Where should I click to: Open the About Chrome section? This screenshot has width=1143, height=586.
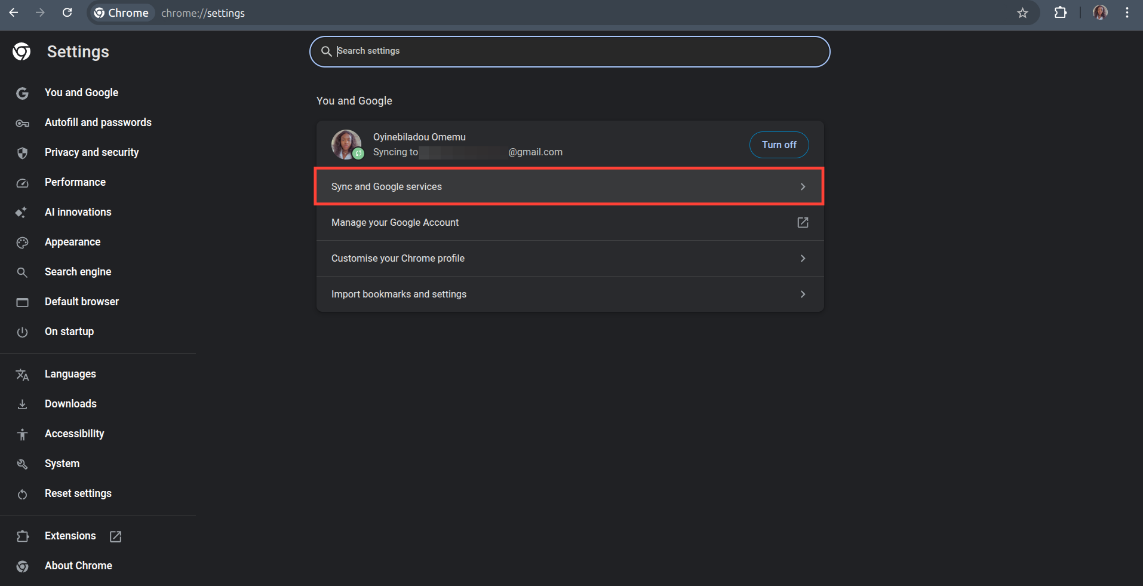(x=78, y=566)
